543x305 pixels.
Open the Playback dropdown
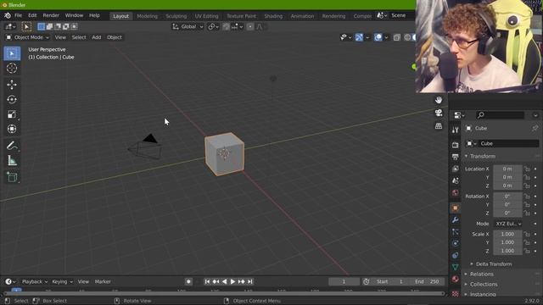(34, 282)
